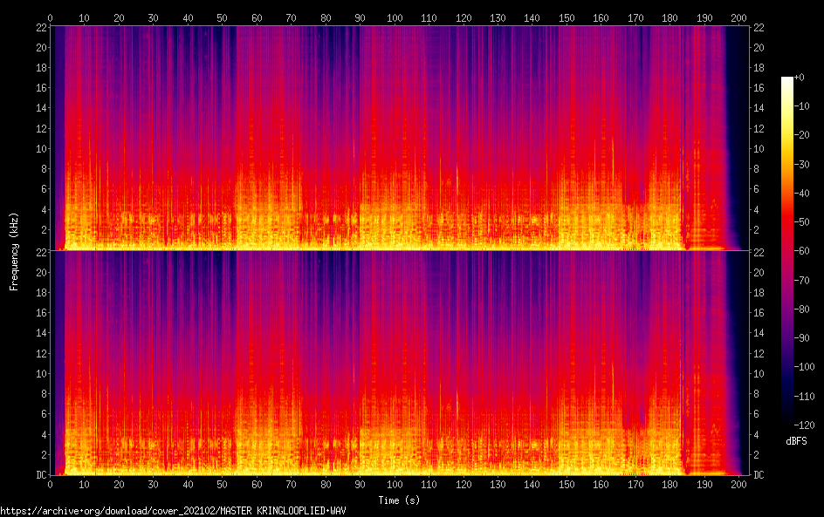Click the dBFS color gradient bar

(x=786, y=251)
